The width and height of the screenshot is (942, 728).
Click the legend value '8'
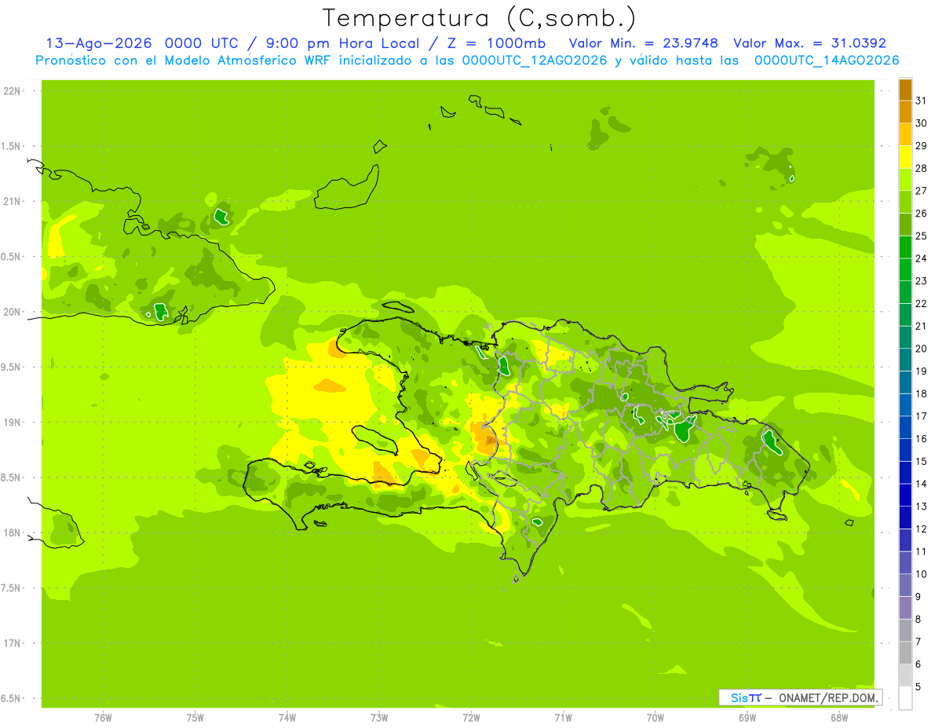pyautogui.click(x=918, y=619)
